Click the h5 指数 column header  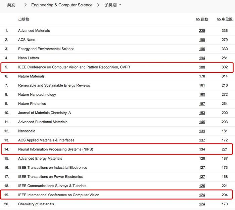pyautogui.click(x=202, y=19)
